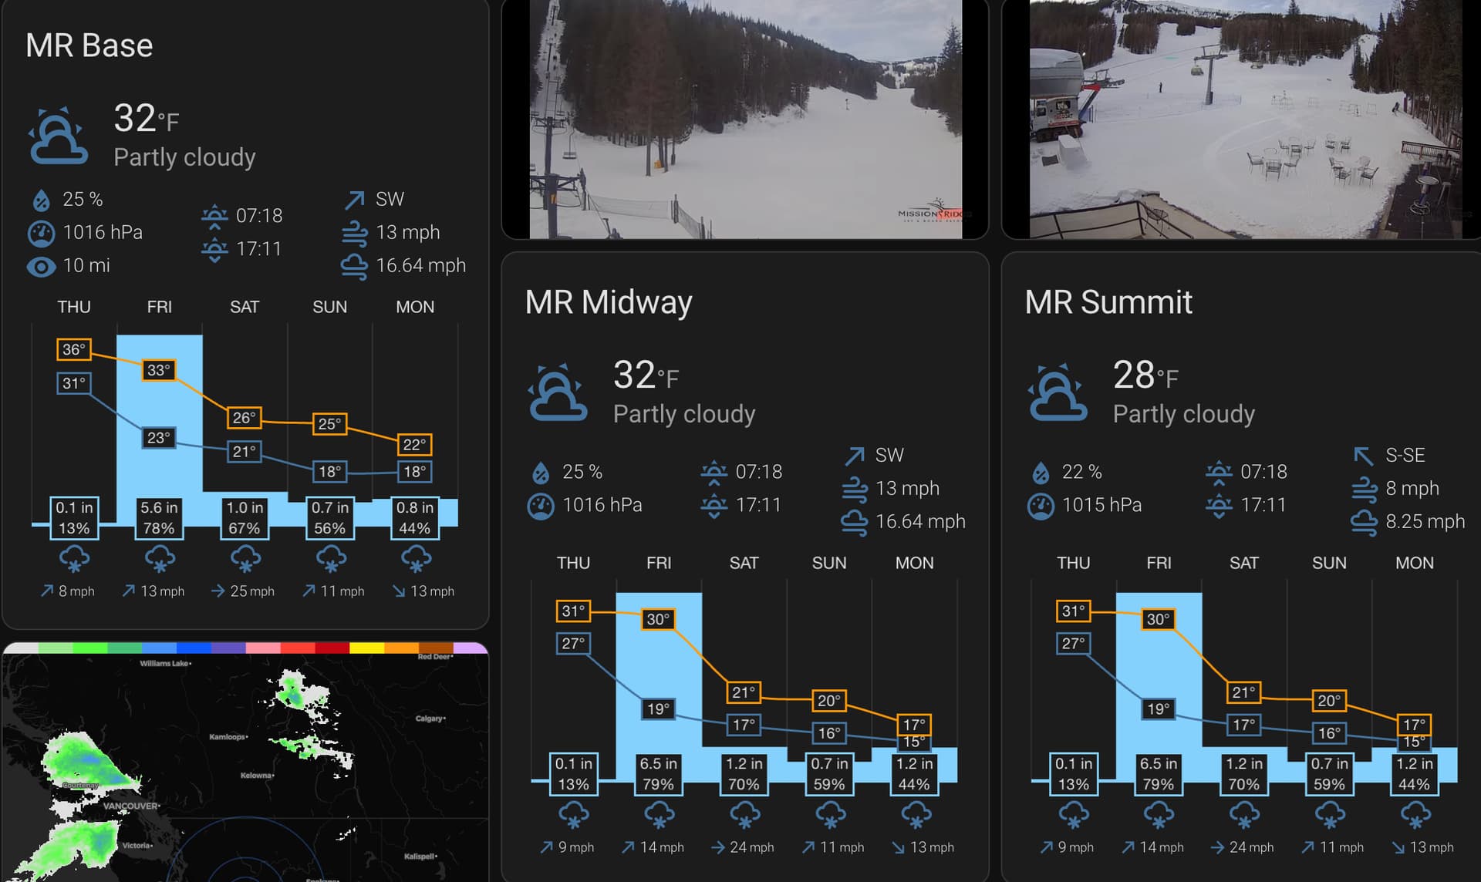Expand the MR Base weather card
The image size is (1481, 882).
click(x=89, y=45)
